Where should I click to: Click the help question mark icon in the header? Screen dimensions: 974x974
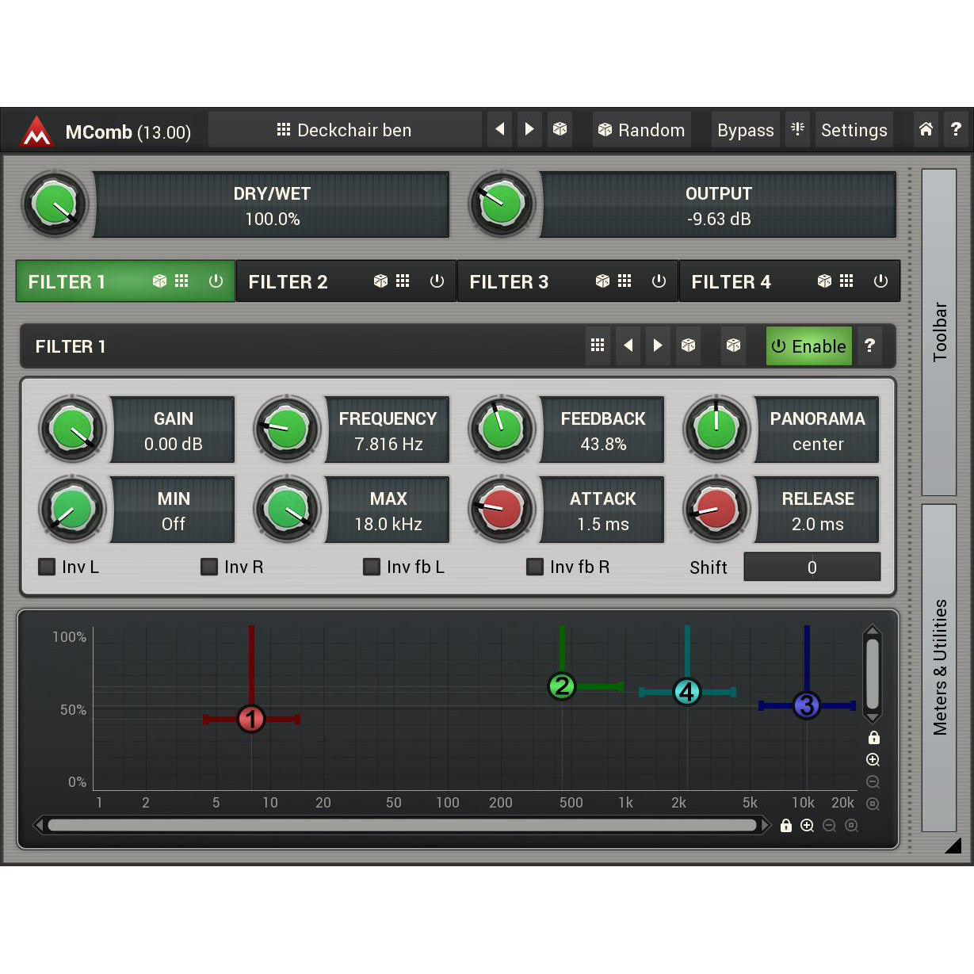pyautogui.click(x=956, y=129)
